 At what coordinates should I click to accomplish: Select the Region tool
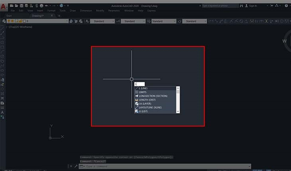pos(2,103)
